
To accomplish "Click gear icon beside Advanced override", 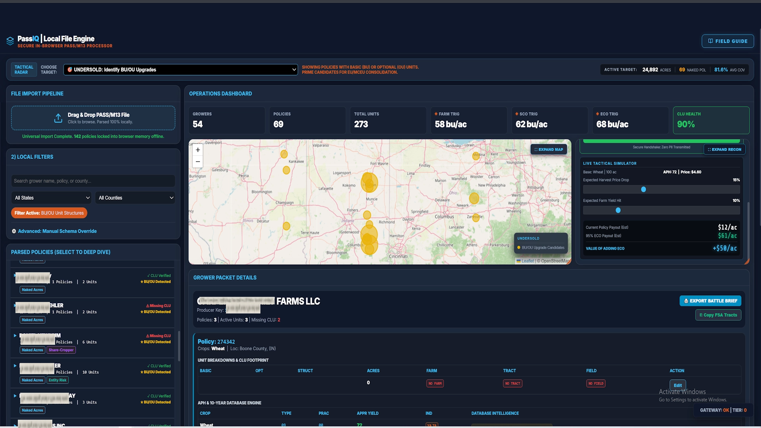I will click(x=14, y=231).
